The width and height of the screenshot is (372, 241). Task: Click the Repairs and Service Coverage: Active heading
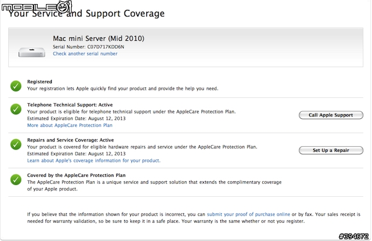(70, 140)
